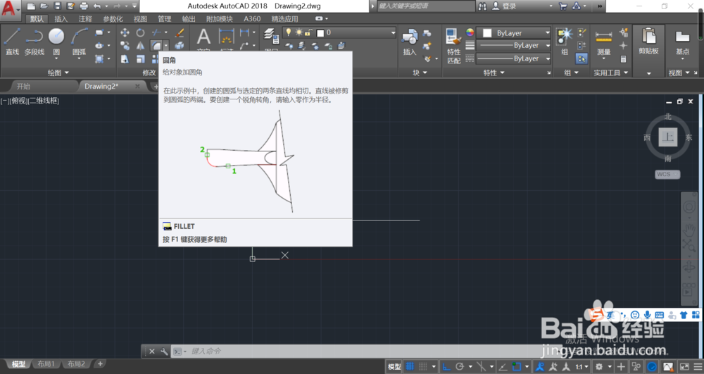Toggle hardware acceleration circle icon

coord(652,367)
